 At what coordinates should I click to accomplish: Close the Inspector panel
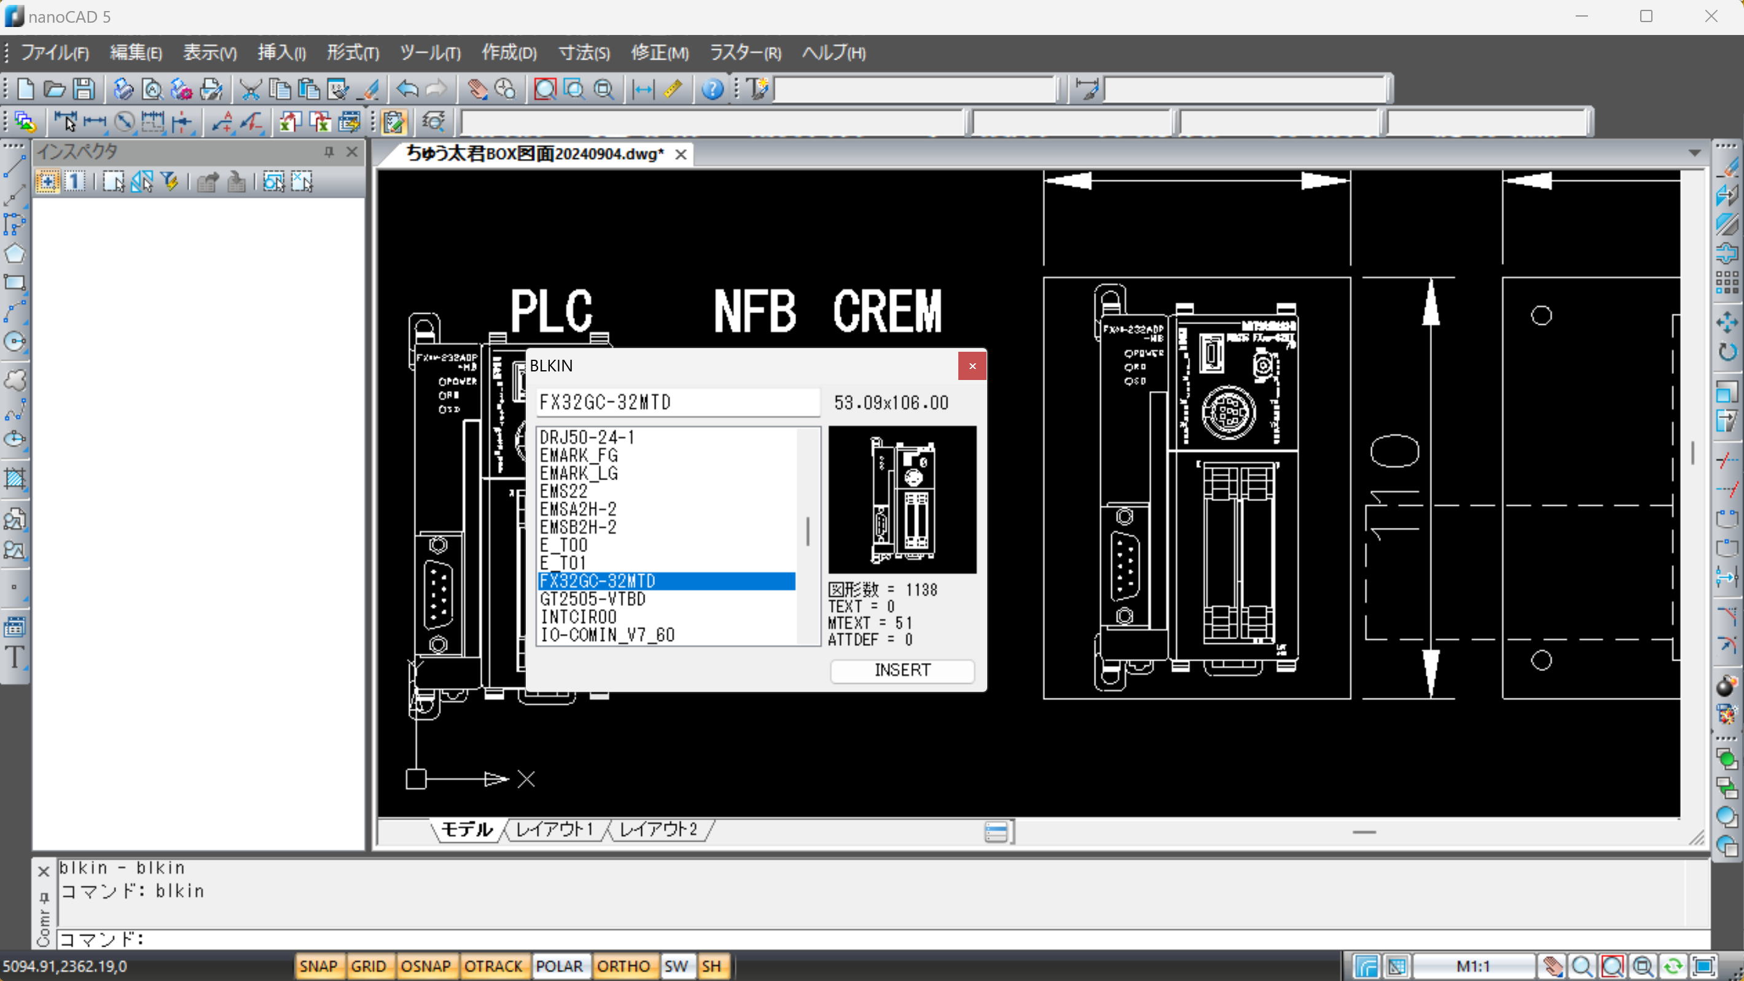(x=352, y=152)
